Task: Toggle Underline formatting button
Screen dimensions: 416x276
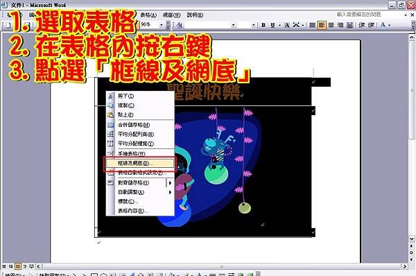Action: point(272,25)
